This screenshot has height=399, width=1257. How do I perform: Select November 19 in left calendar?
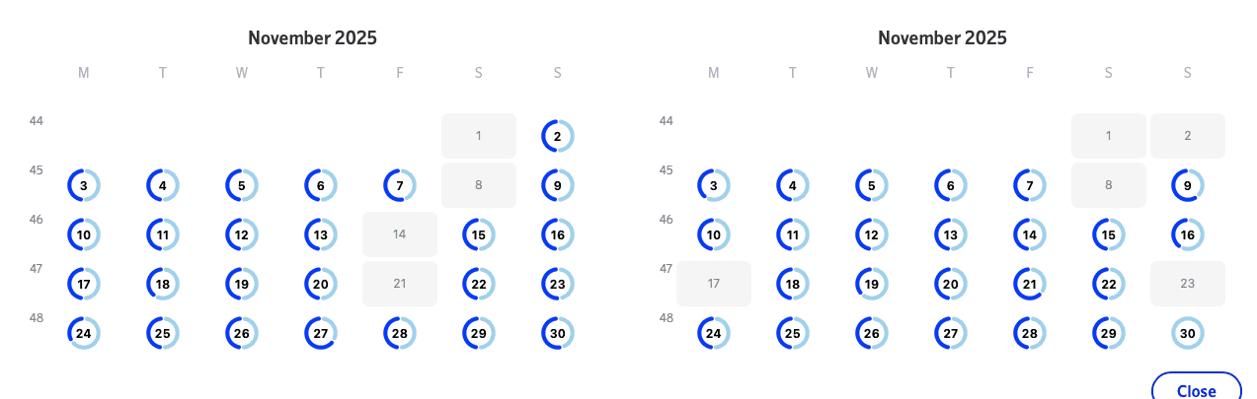pos(242,284)
